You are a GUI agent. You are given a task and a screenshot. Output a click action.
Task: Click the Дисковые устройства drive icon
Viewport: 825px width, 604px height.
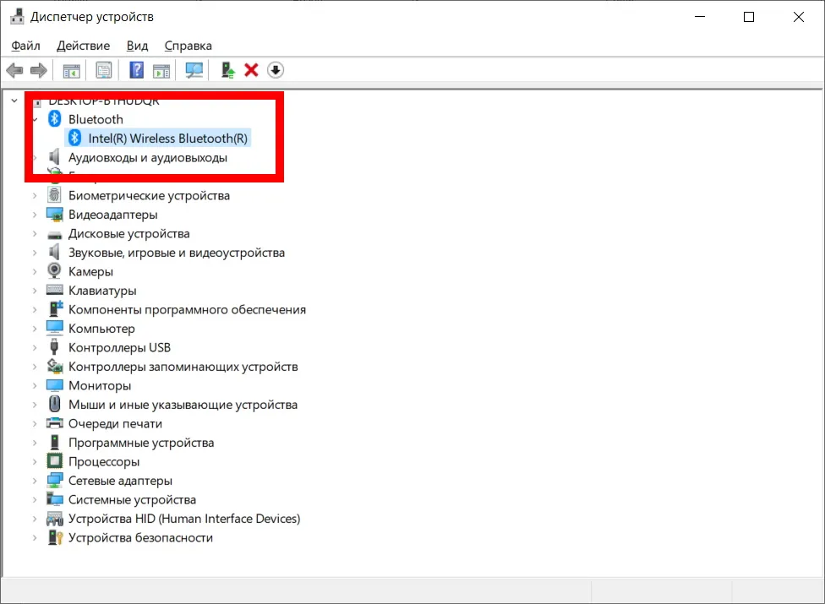click(x=55, y=235)
